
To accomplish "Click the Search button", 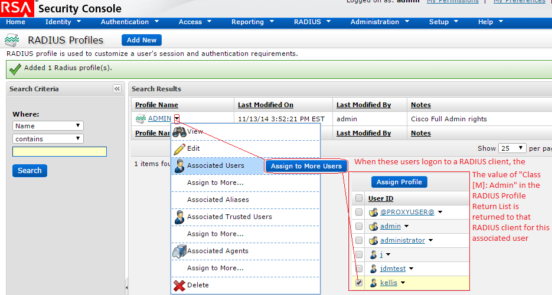I will (x=30, y=171).
